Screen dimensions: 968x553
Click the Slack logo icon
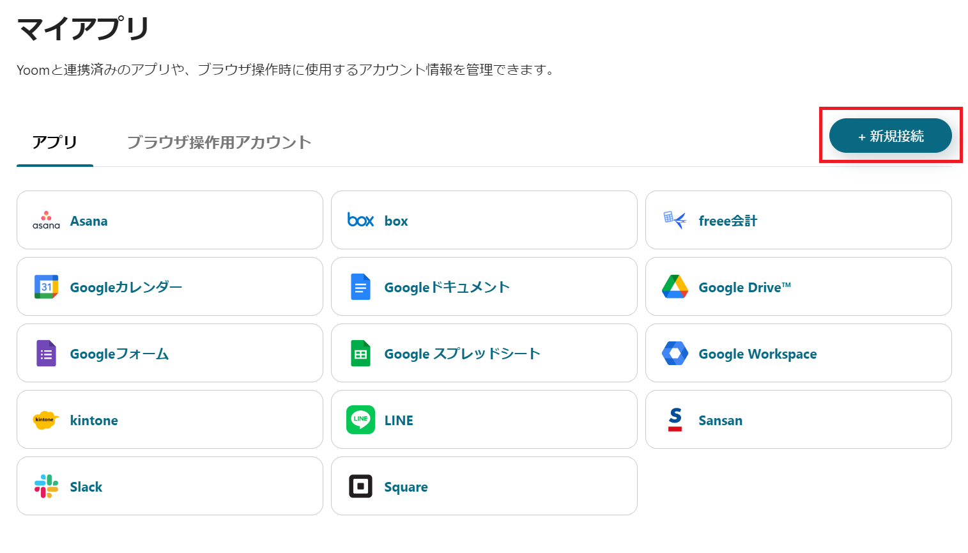(46, 487)
